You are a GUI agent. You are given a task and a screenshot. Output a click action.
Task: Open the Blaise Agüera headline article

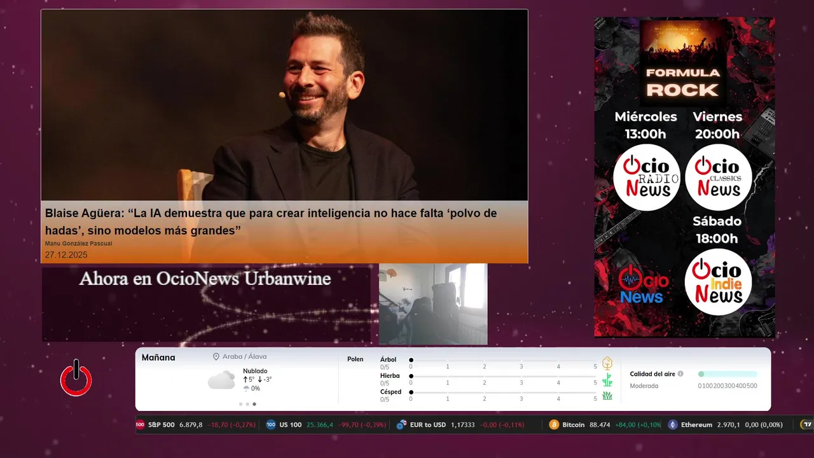pyautogui.click(x=271, y=221)
